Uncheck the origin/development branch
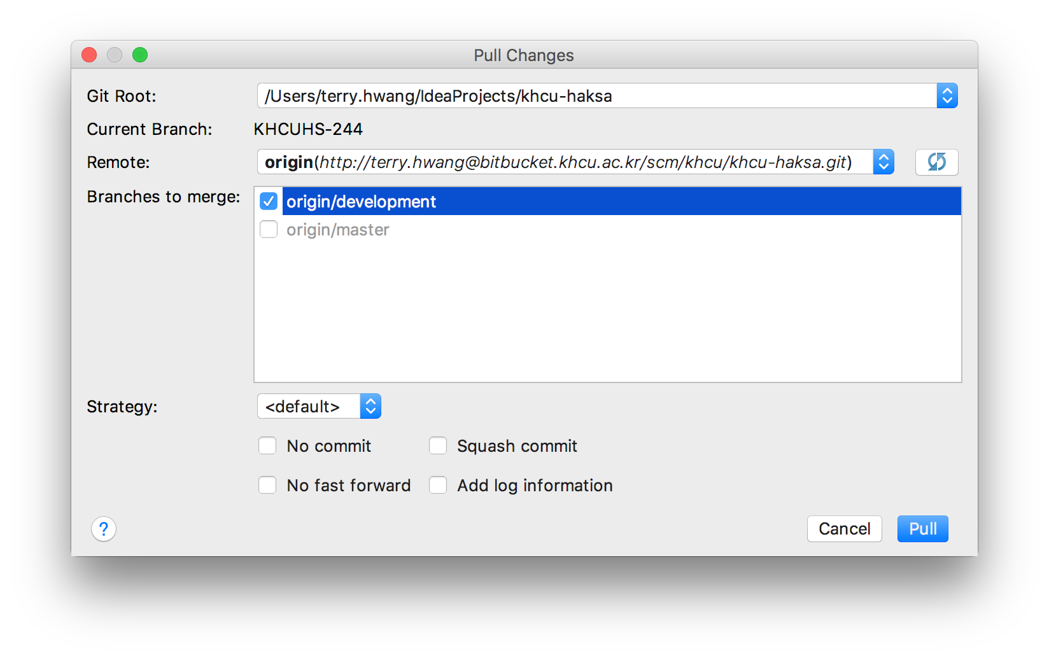1049x658 pixels. [x=269, y=200]
